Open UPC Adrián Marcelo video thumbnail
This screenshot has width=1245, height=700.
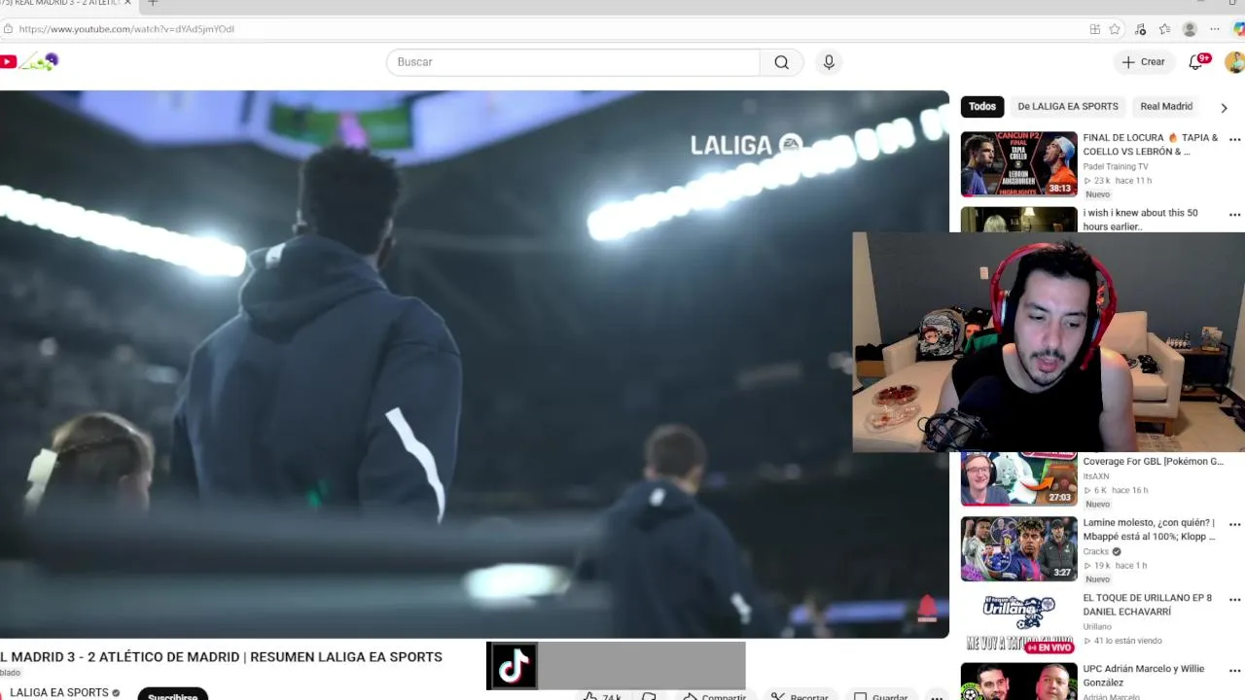click(x=1019, y=682)
